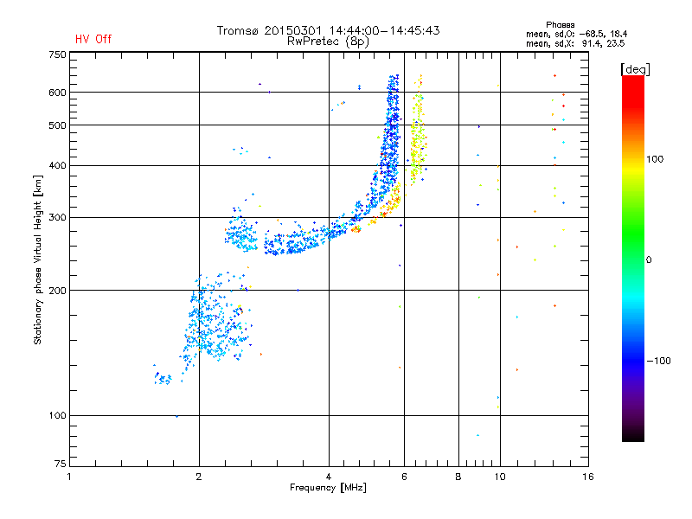Click the "Frequency [MHz]" axis label
This screenshot has height=519, width=692.
pyautogui.click(x=328, y=488)
